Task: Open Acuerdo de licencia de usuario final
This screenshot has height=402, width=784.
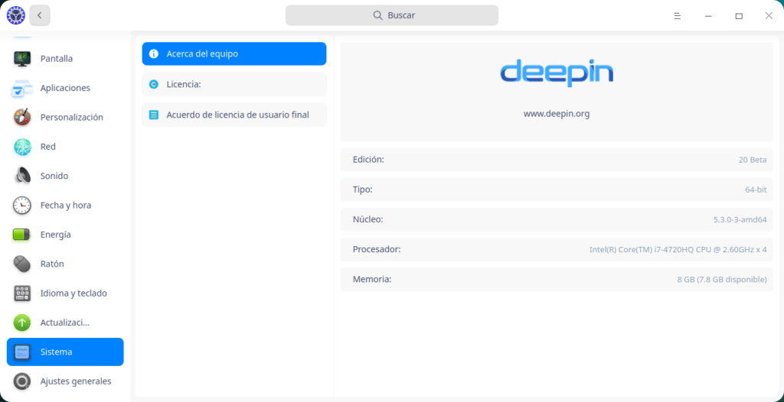Action: tap(234, 115)
